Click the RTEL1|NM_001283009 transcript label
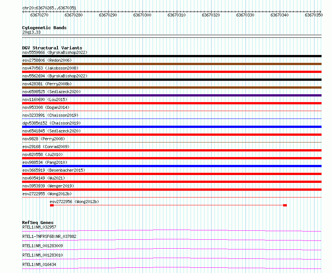The image size is (332, 273). coord(43,246)
